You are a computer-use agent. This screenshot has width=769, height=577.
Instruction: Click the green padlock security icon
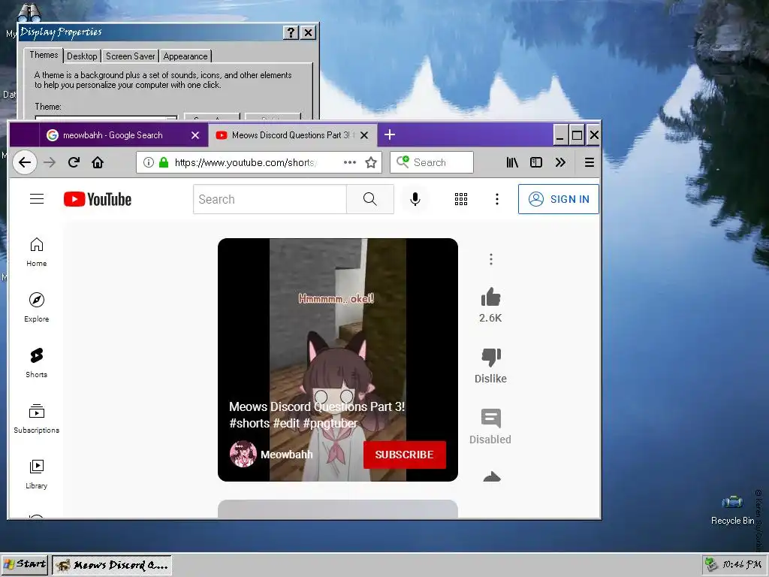coord(164,162)
